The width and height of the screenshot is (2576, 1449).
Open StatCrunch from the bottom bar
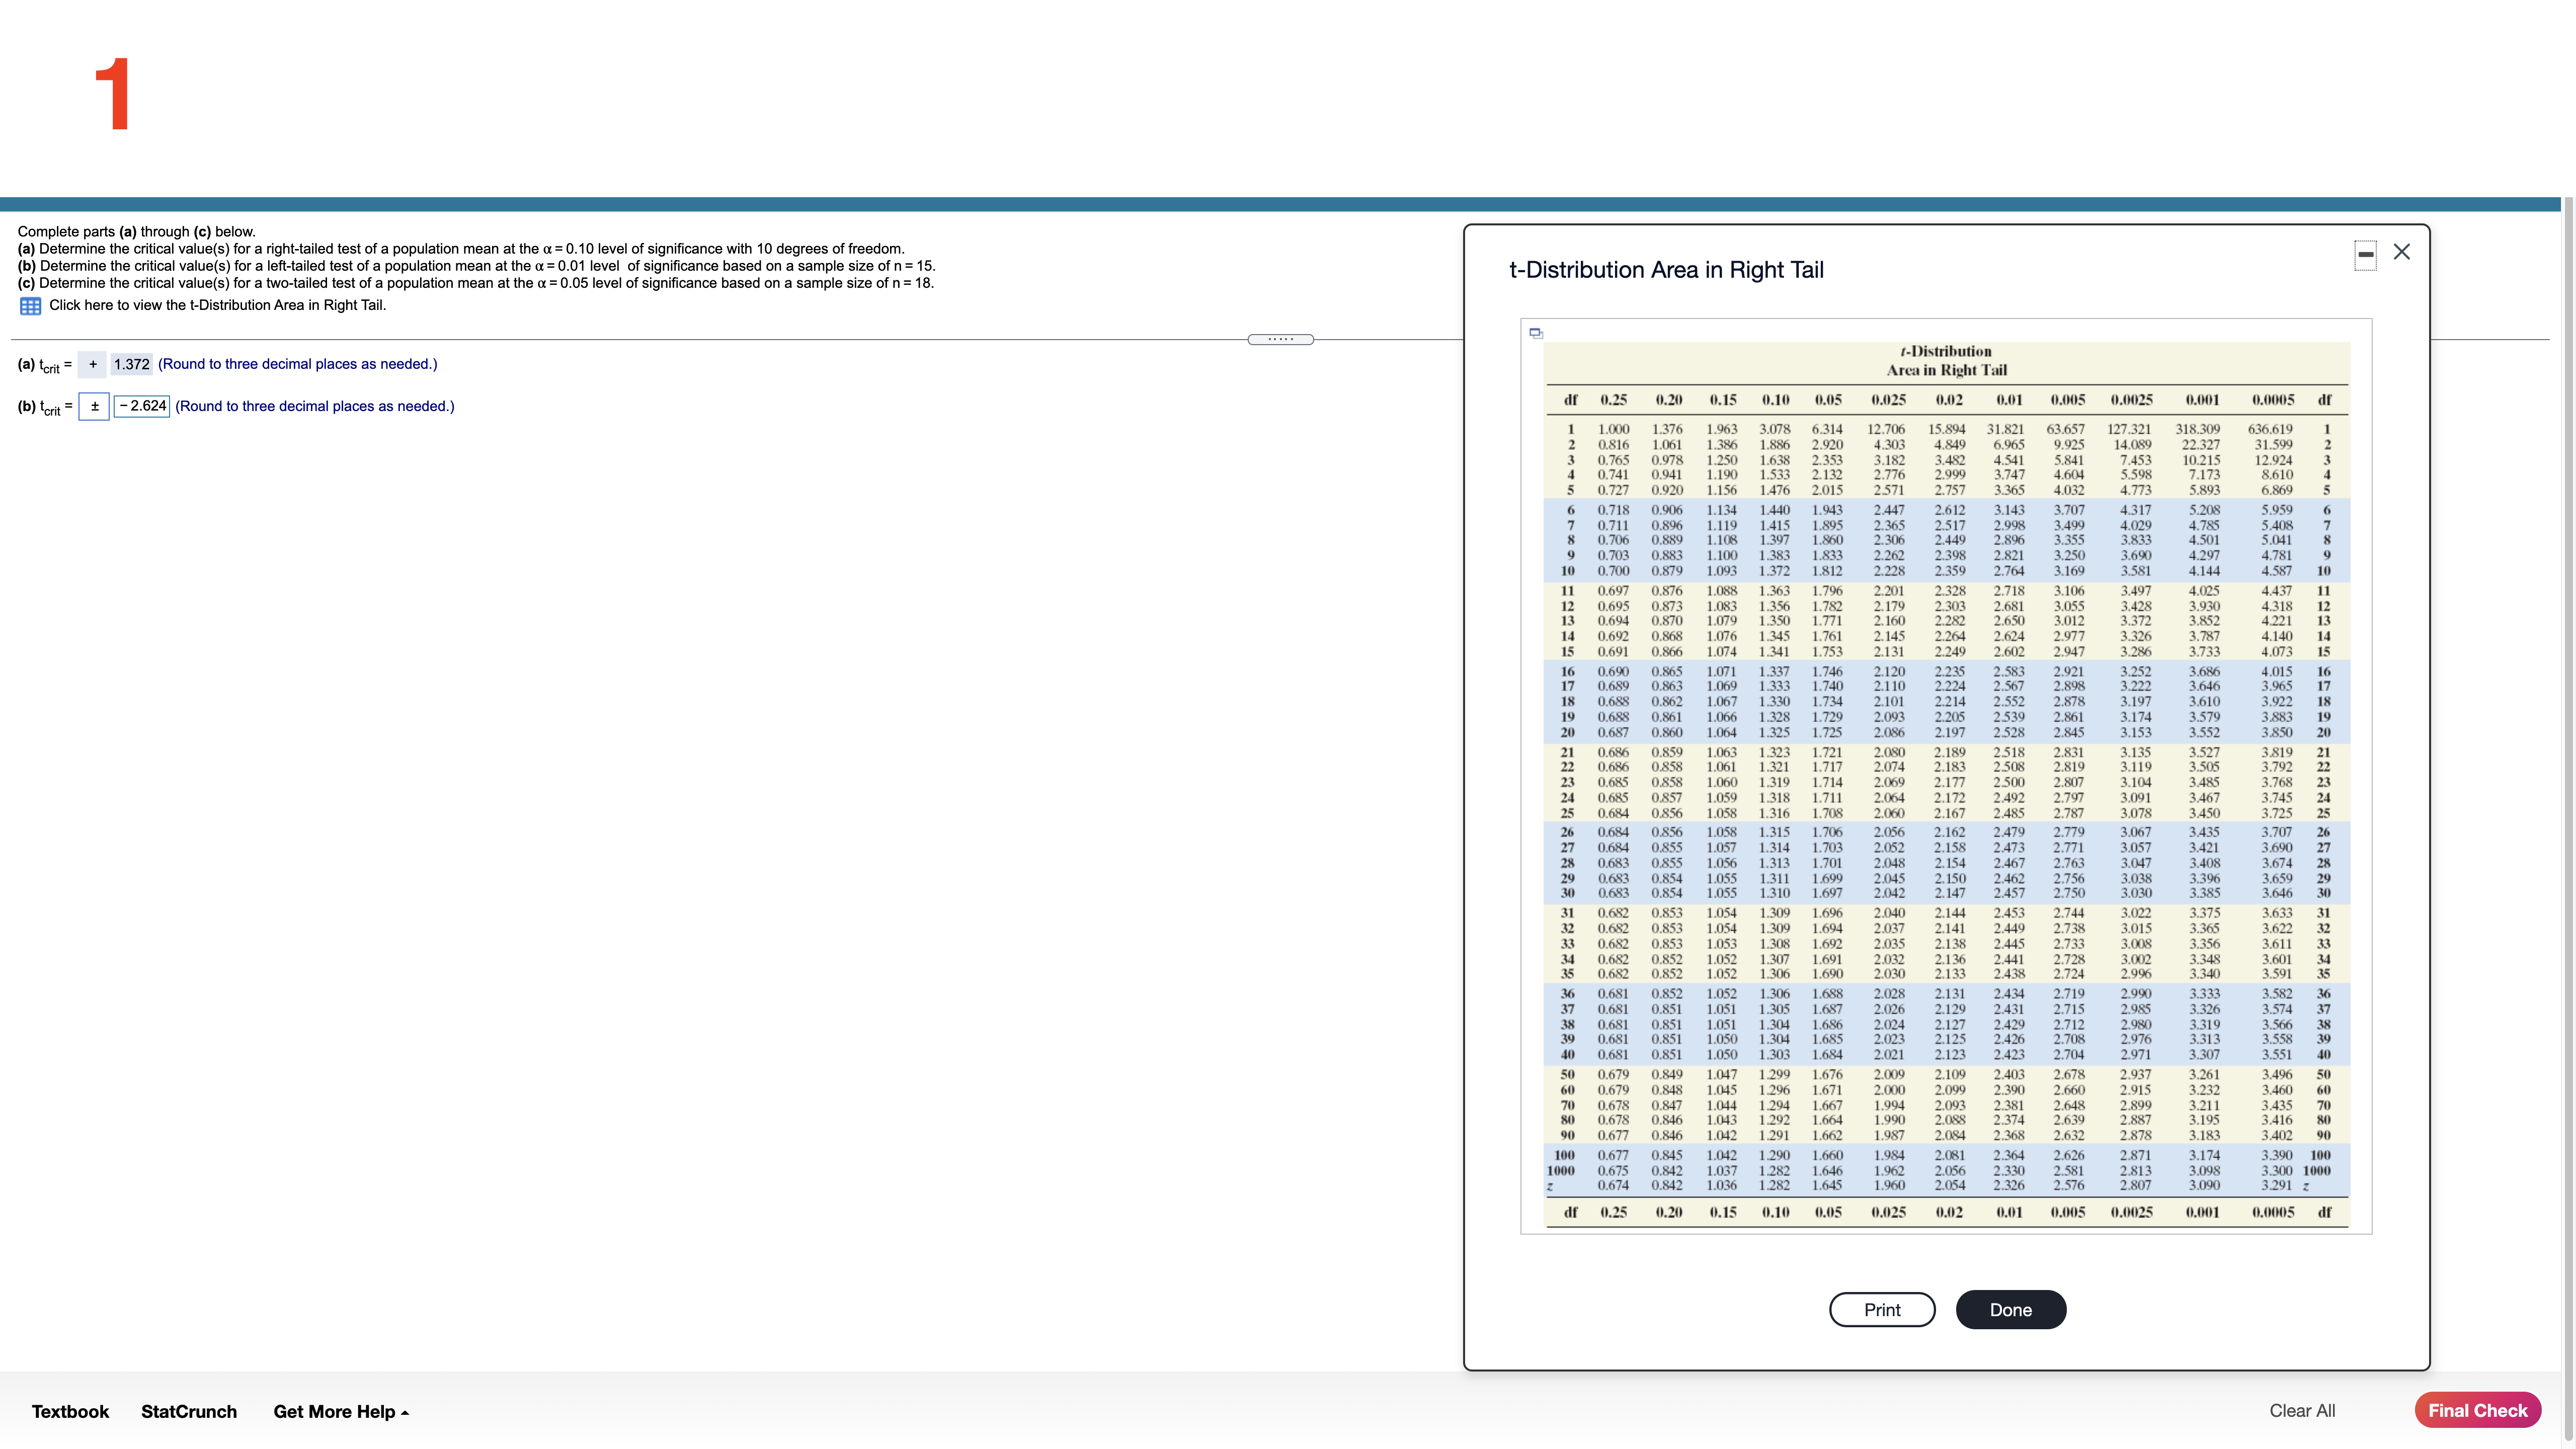coord(188,1411)
